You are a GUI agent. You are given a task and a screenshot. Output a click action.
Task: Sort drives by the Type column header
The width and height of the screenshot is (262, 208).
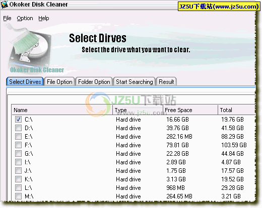click(x=138, y=110)
